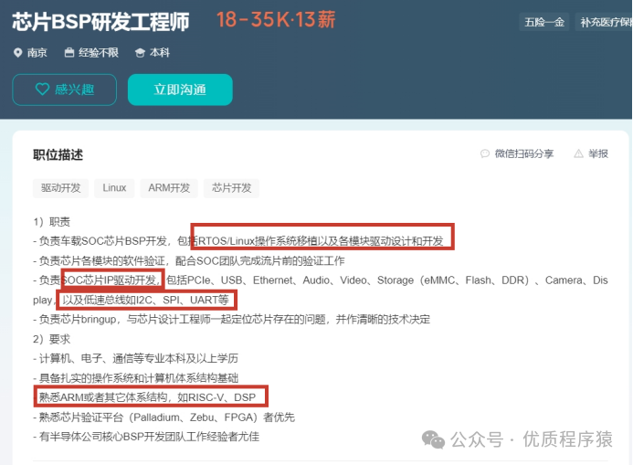Click the 本科 education text
The width and height of the screenshot is (633, 465).
(160, 53)
